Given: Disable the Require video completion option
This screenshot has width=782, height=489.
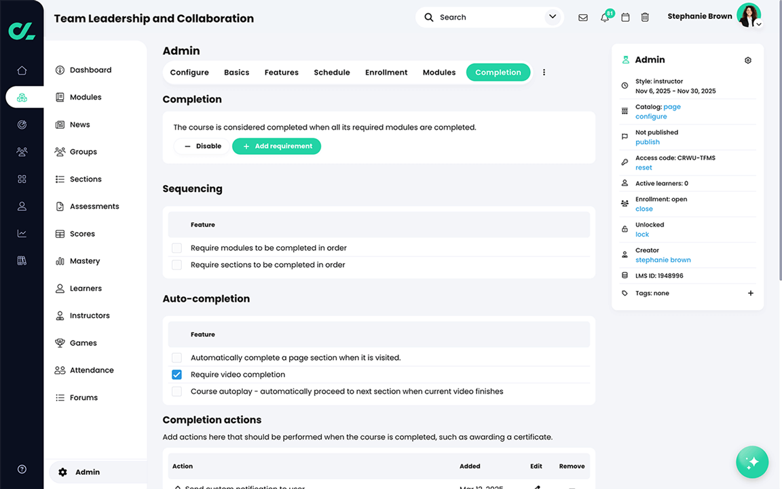Looking at the screenshot, I should click(176, 374).
